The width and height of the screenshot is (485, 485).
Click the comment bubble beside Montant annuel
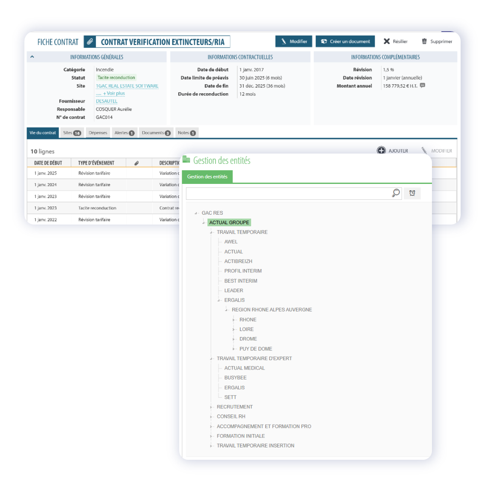(423, 86)
